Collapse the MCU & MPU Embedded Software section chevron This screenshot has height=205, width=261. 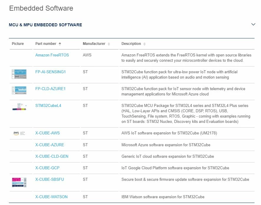(253, 25)
